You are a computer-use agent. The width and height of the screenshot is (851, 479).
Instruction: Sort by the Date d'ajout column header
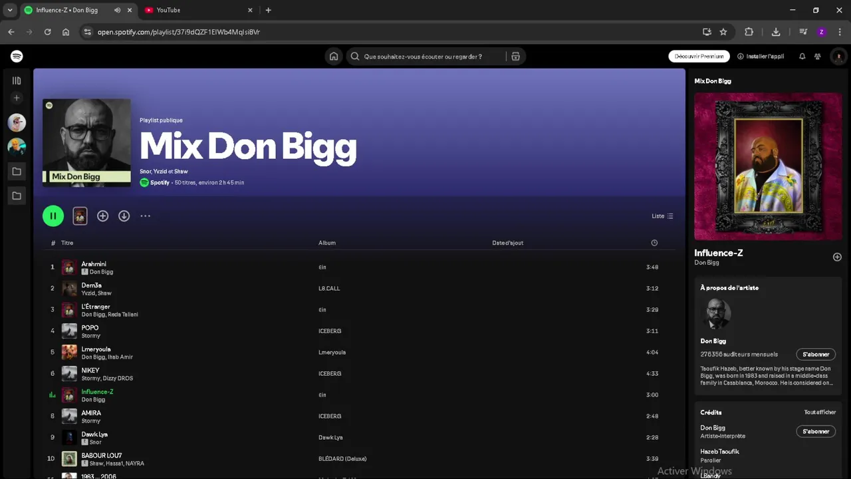[x=508, y=243]
